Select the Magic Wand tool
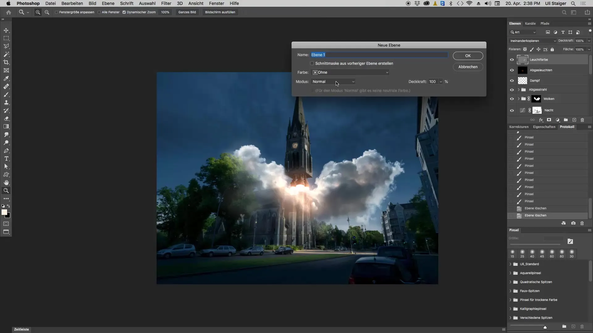 (6, 54)
